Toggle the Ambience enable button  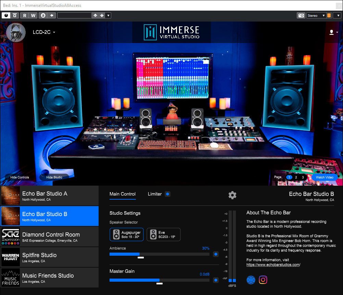point(216,254)
